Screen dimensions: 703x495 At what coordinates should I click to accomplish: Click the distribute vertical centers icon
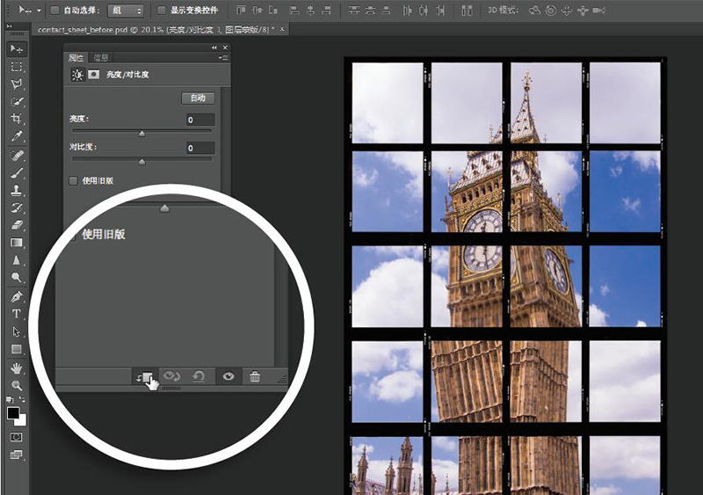[370, 10]
